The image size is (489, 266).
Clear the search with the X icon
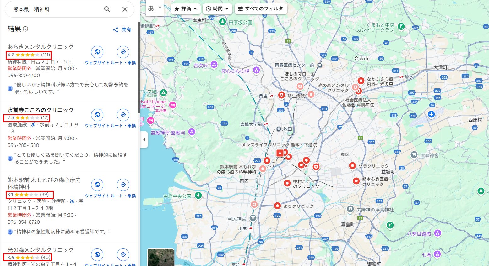tap(125, 9)
